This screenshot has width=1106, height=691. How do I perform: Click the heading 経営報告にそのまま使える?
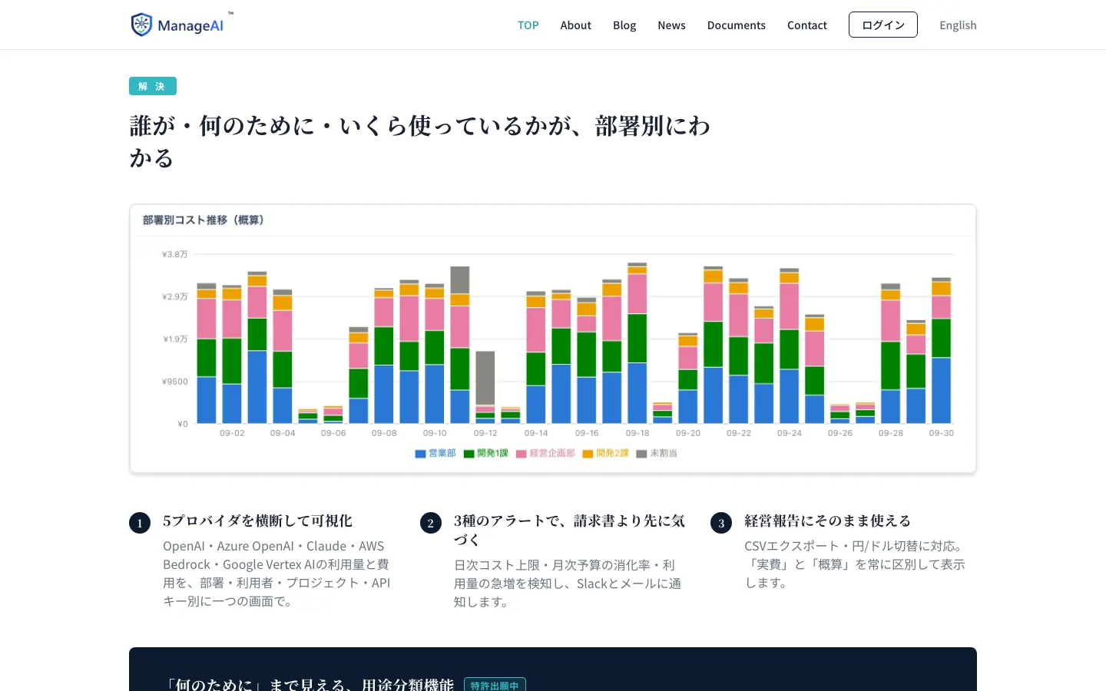coord(827,521)
